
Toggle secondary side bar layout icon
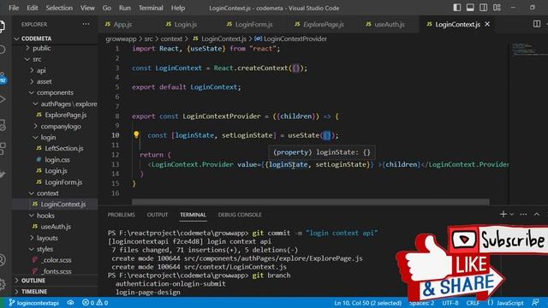click(x=483, y=8)
